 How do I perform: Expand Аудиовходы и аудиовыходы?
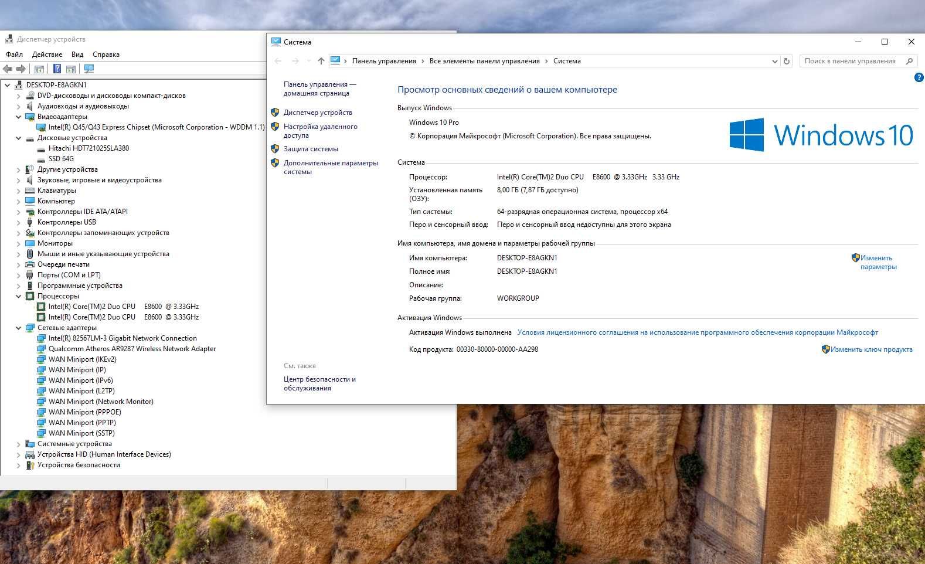tap(19, 106)
